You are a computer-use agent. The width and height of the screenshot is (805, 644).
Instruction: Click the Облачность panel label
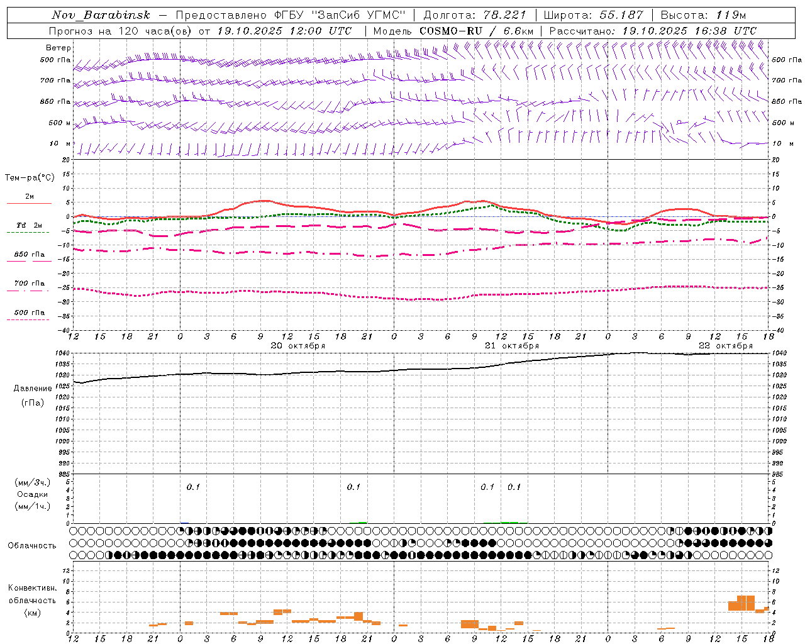[32, 545]
